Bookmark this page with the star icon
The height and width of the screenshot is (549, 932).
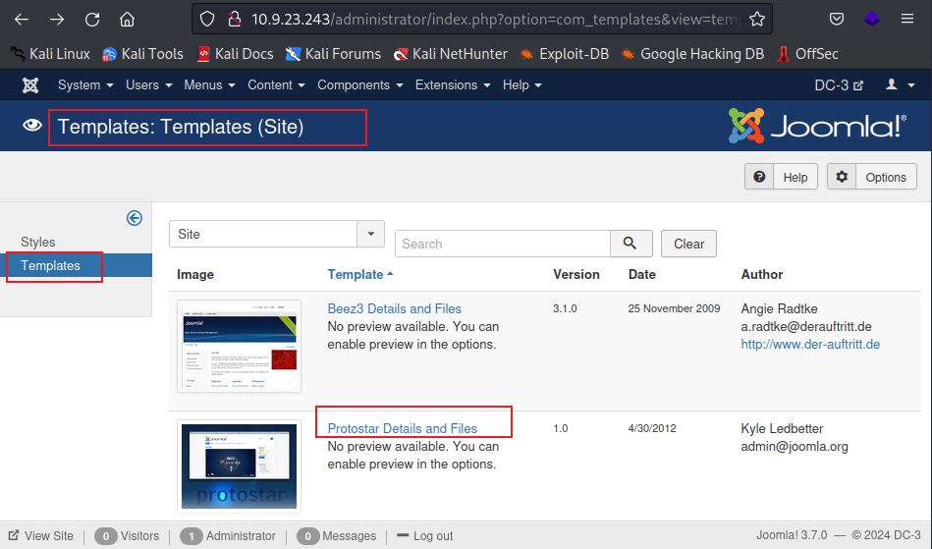(756, 20)
